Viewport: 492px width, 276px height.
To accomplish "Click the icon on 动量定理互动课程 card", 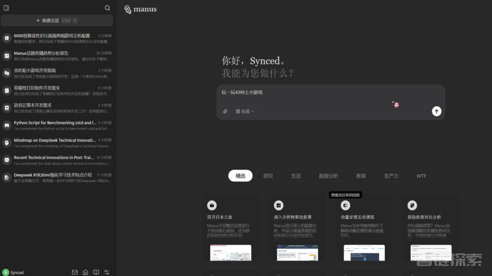I will 346,205.
